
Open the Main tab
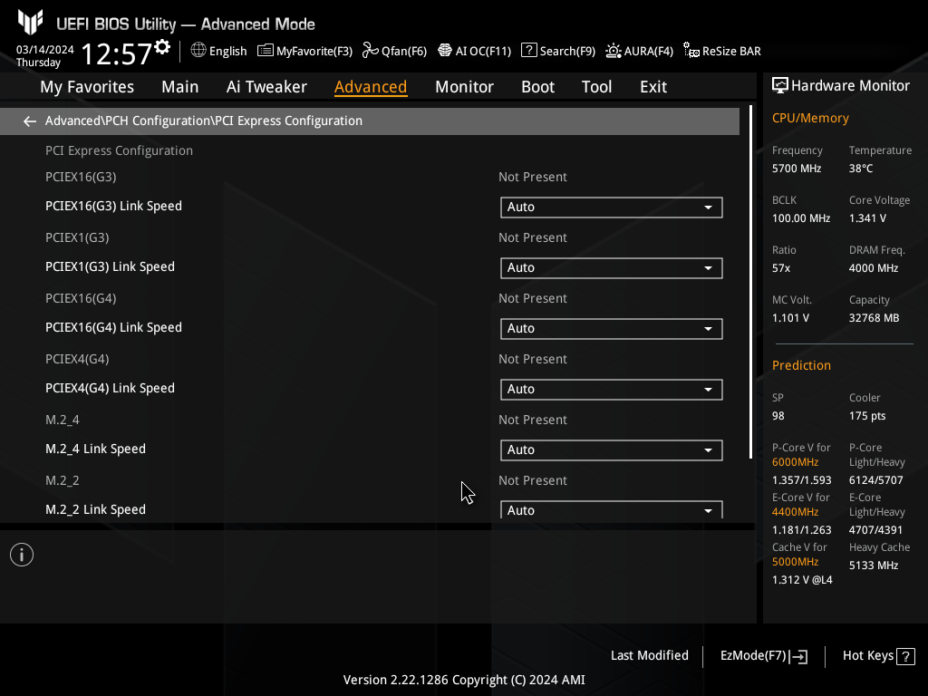[180, 87]
